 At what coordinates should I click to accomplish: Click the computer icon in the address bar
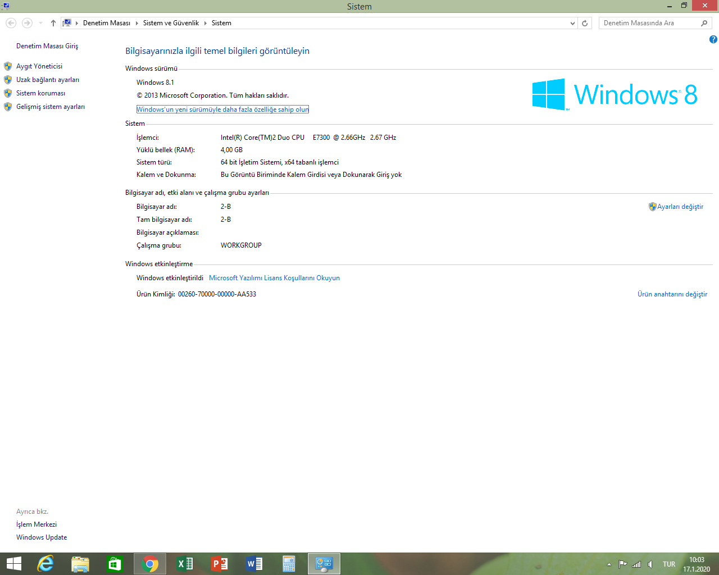pos(67,23)
